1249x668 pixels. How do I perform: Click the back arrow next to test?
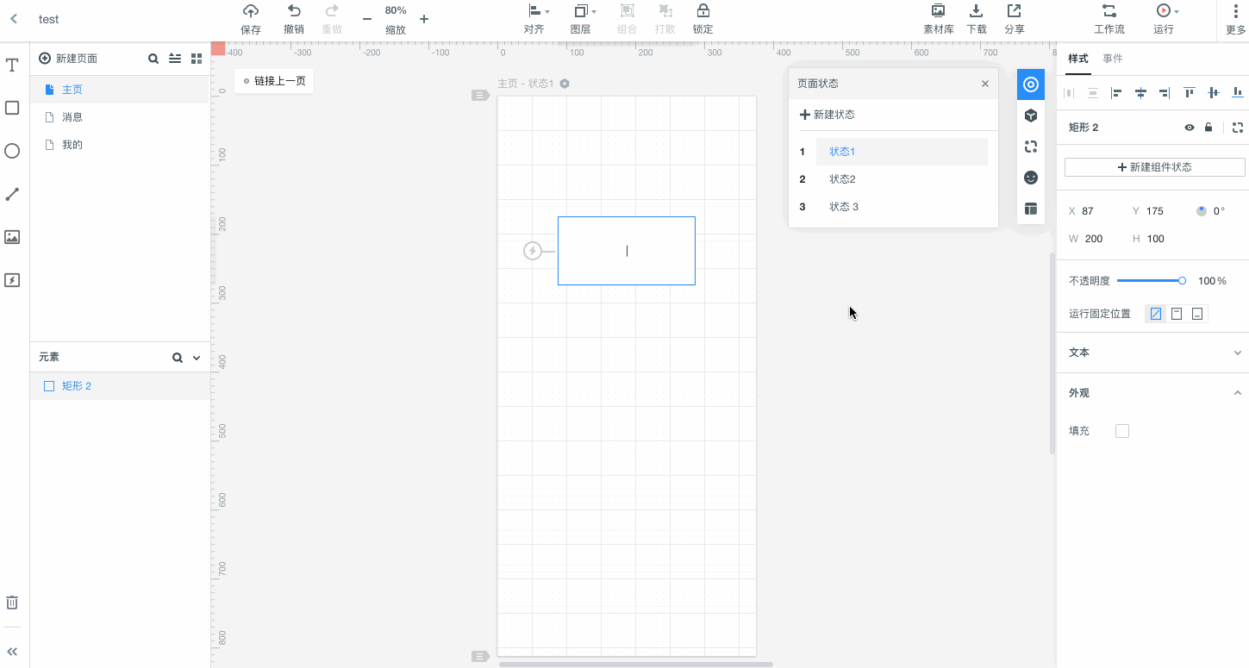[14, 19]
